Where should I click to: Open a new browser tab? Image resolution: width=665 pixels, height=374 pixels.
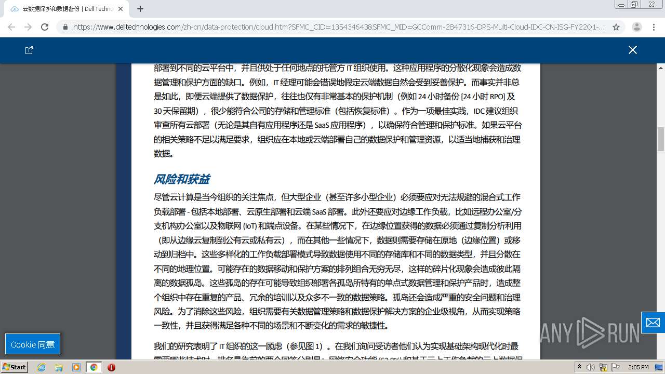click(x=140, y=9)
